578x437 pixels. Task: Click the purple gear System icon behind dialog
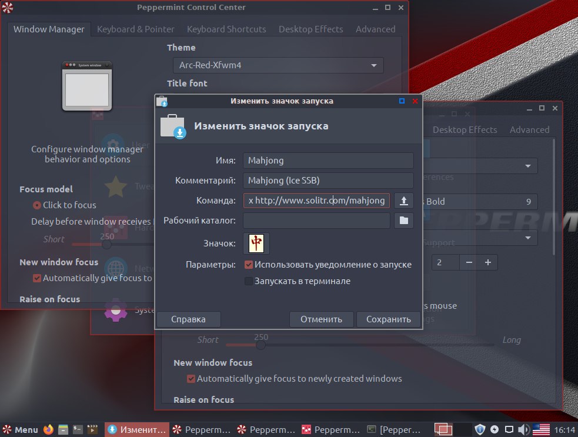pyautogui.click(x=116, y=310)
